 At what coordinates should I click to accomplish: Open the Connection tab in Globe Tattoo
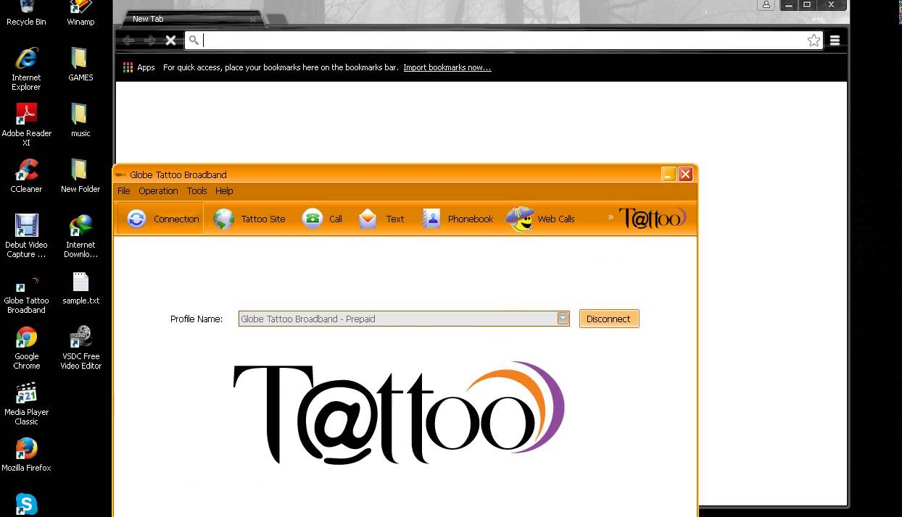161,219
